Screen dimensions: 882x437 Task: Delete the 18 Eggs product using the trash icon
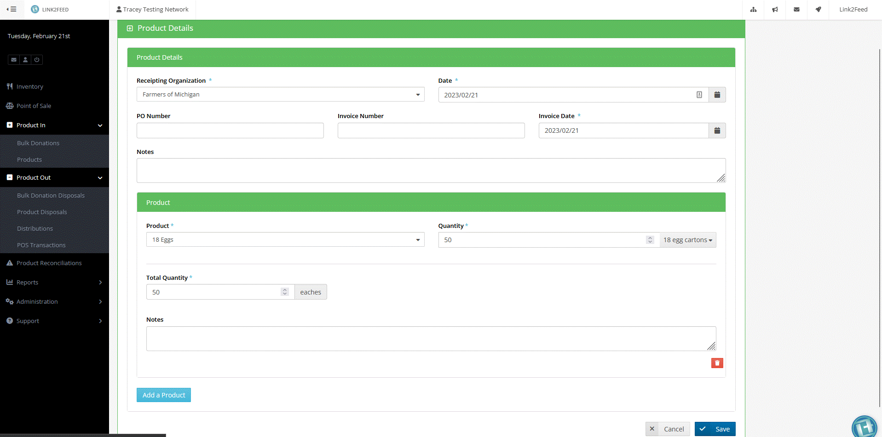[x=717, y=363]
